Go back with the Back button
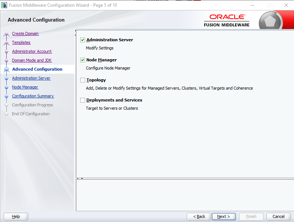294x222 pixels. [199, 216]
